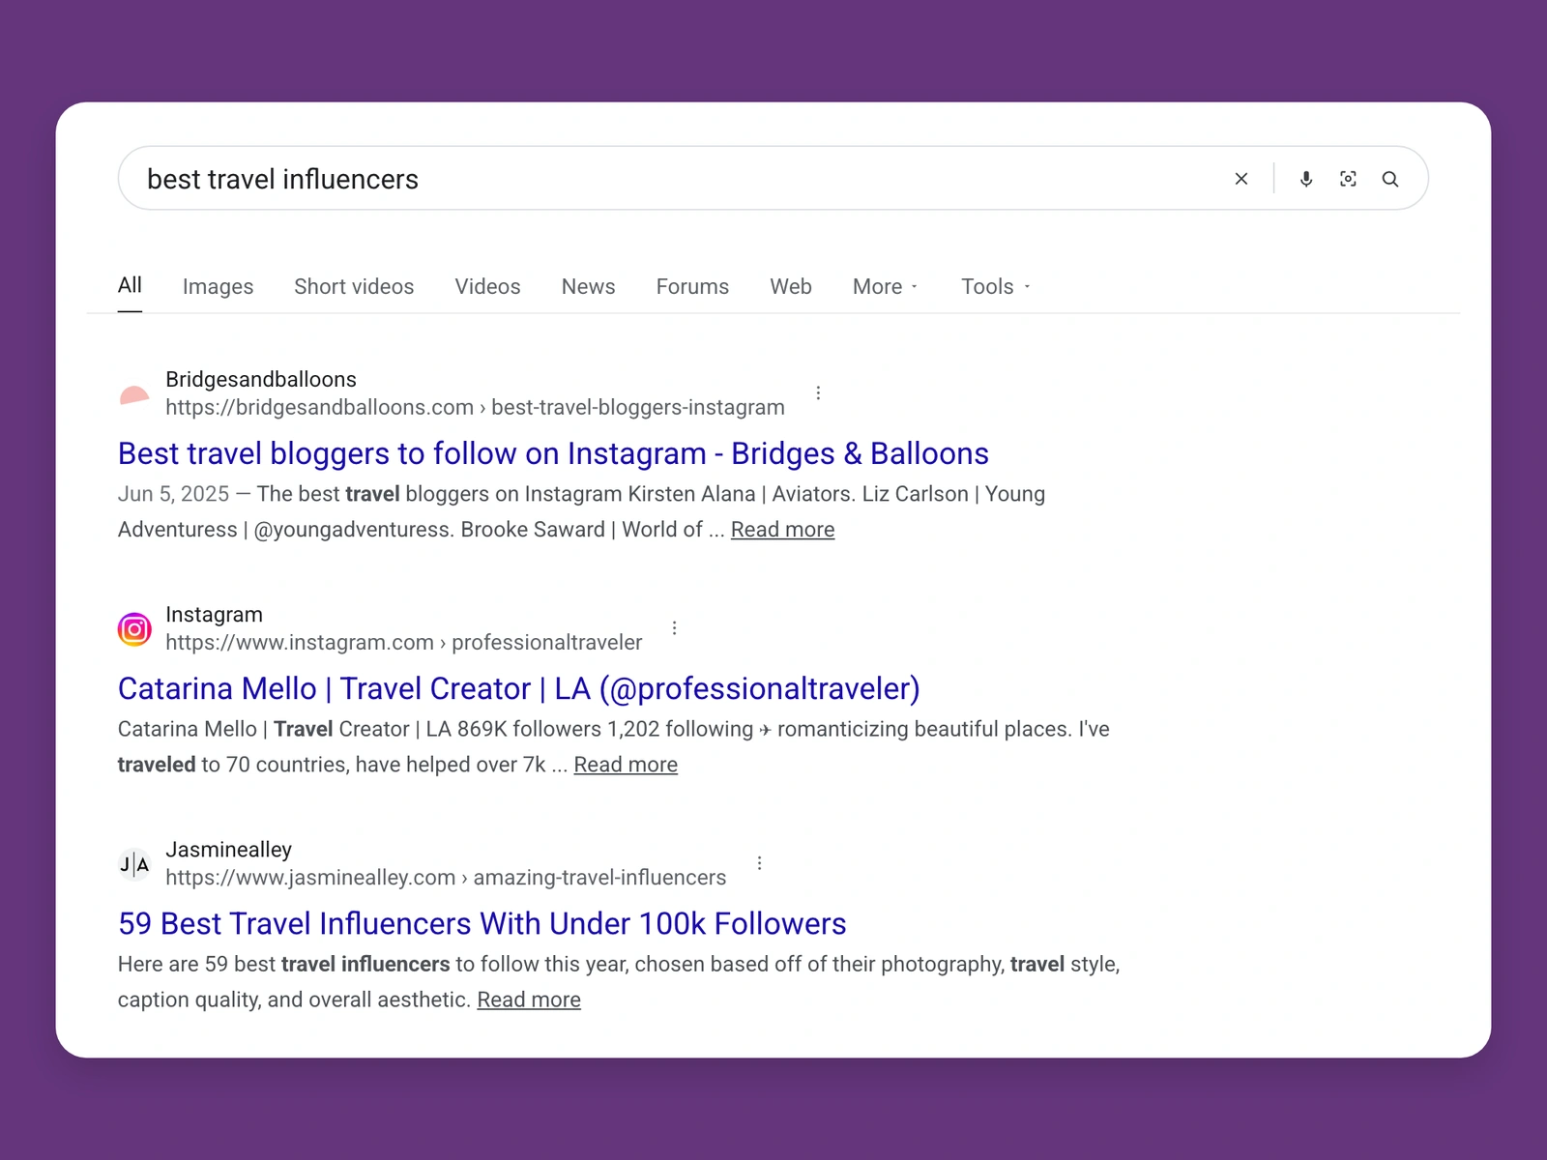Open options menu for the Bridgesandballoons result

click(818, 392)
